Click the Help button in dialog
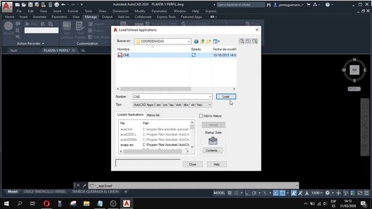The image size is (372, 209). click(x=217, y=164)
